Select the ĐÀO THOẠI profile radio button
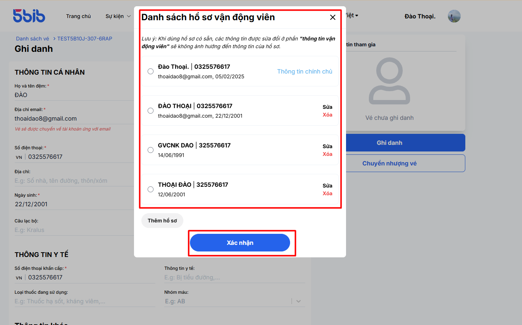The image size is (522, 325). [x=151, y=111]
